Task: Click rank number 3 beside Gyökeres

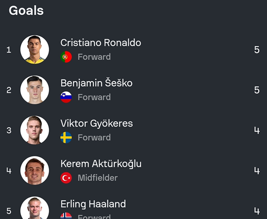Action: coord(9,130)
